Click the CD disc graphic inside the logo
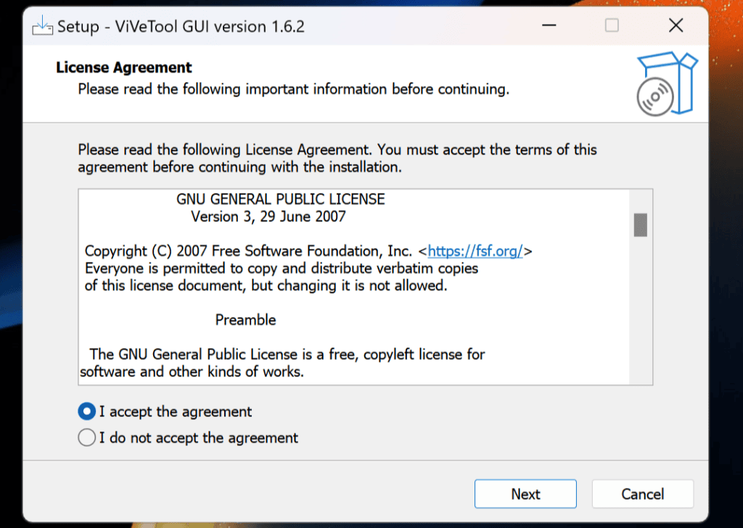Screen dimensions: 743x528 [654, 94]
